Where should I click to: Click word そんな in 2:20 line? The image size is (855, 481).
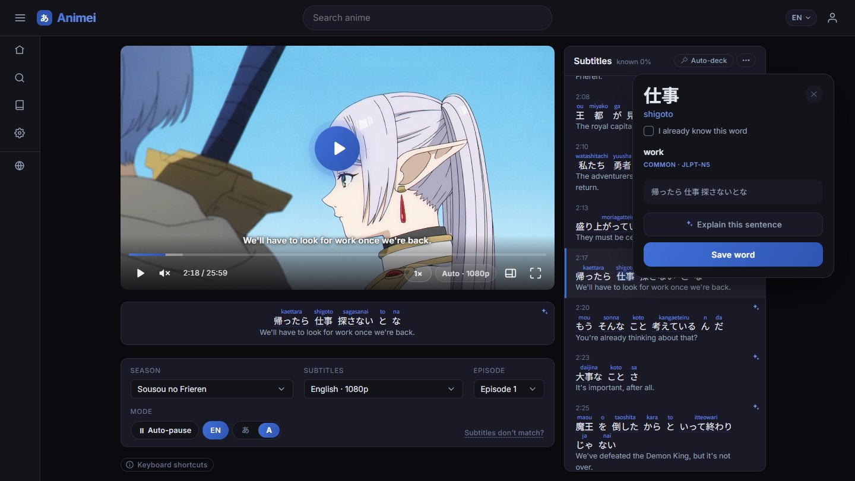[611, 327]
